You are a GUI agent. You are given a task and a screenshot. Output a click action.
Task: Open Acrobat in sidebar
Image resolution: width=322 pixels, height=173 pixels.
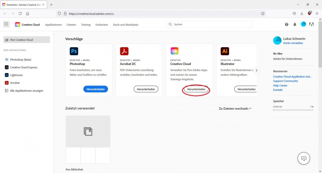pos(12,83)
